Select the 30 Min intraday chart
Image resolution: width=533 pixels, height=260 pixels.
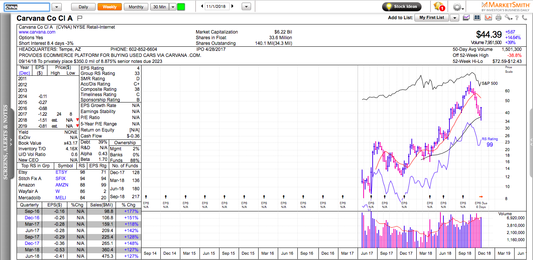click(160, 7)
